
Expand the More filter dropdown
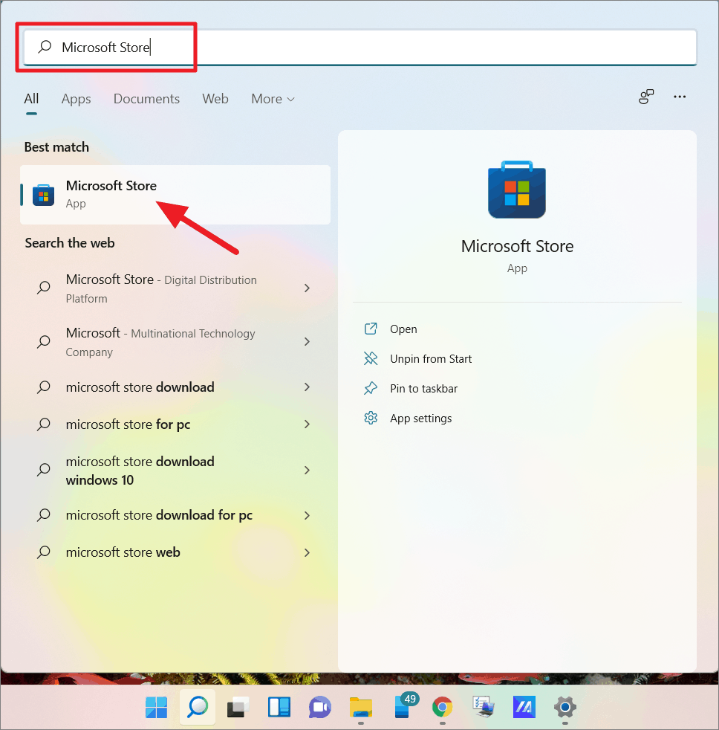[x=272, y=98]
